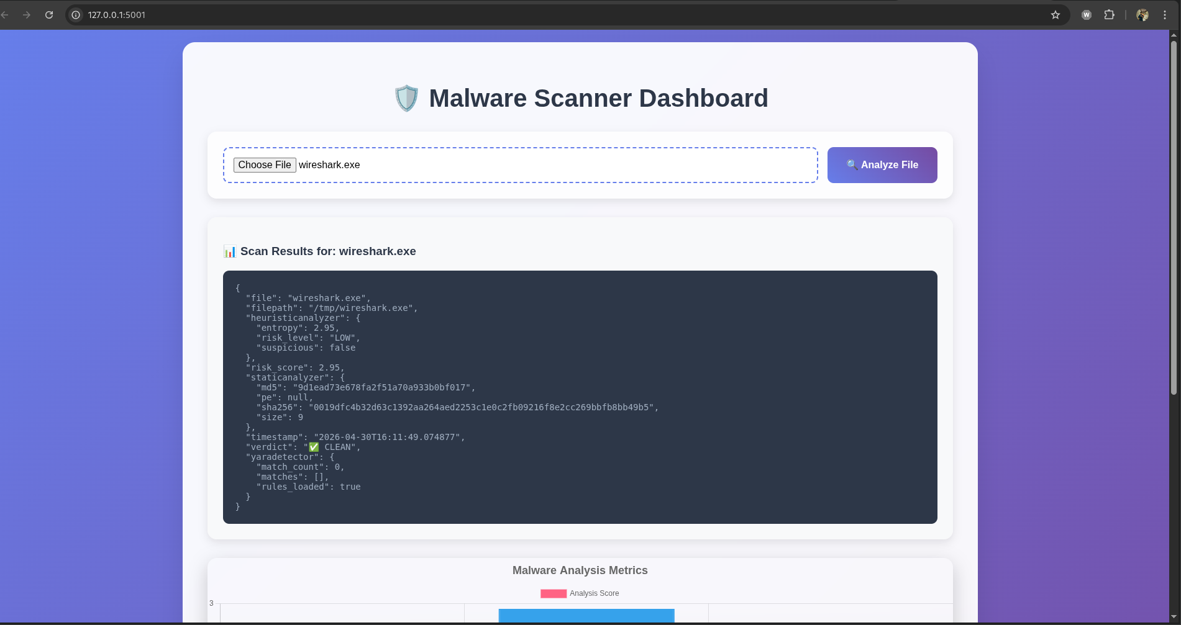View site information icon in address bar

click(76, 15)
